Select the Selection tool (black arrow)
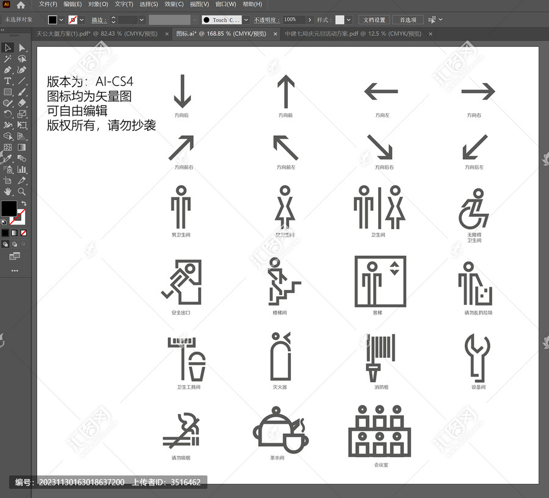 pos(8,48)
